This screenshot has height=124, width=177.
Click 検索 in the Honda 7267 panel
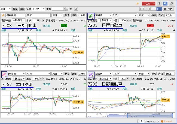coord(67,74)
